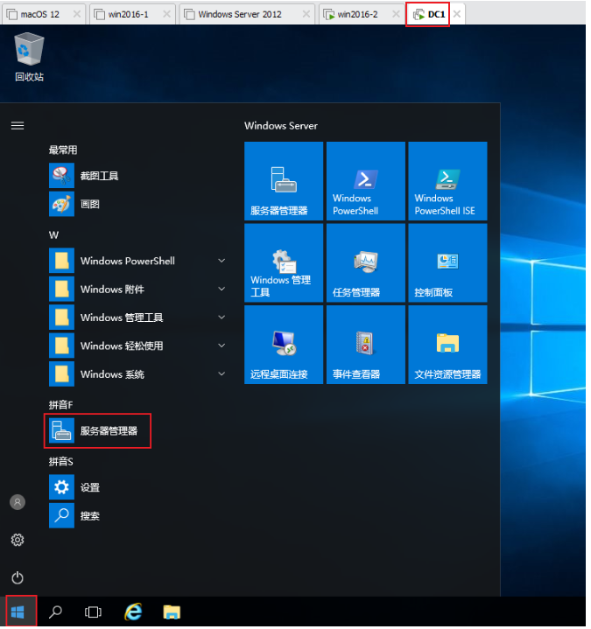Open 画图 from the most used list
Screen dimensions: 591x629
point(138,205)
